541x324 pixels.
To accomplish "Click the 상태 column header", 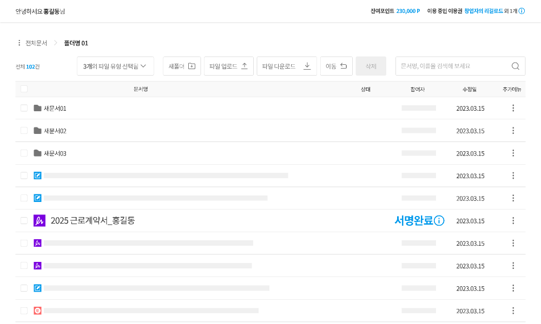I will (x=366, y=89).
